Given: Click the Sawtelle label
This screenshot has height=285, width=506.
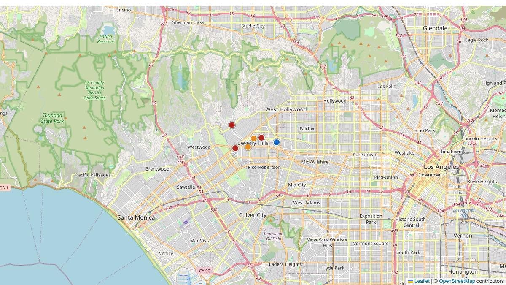Looking at the screenshot, I should (x=186, y=187).
